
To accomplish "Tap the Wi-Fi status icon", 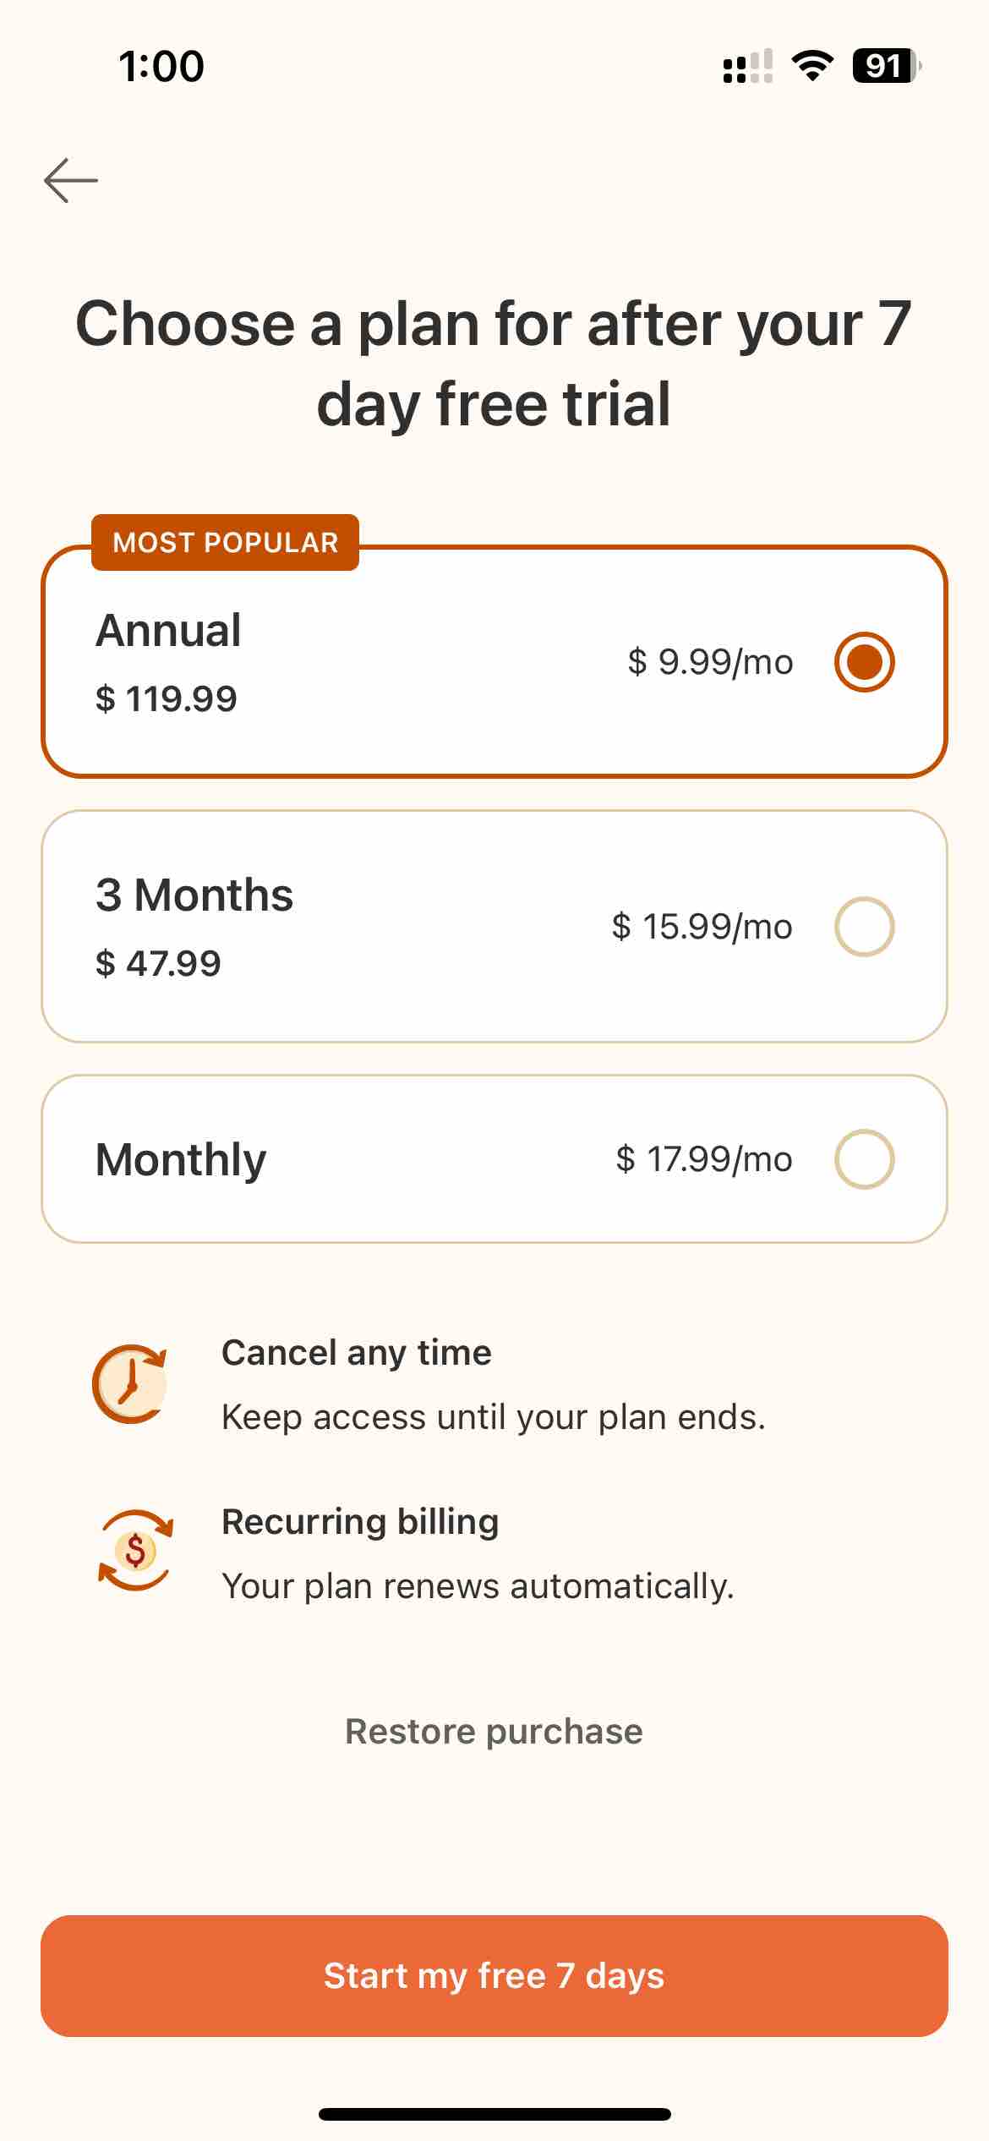I will 812,66.
